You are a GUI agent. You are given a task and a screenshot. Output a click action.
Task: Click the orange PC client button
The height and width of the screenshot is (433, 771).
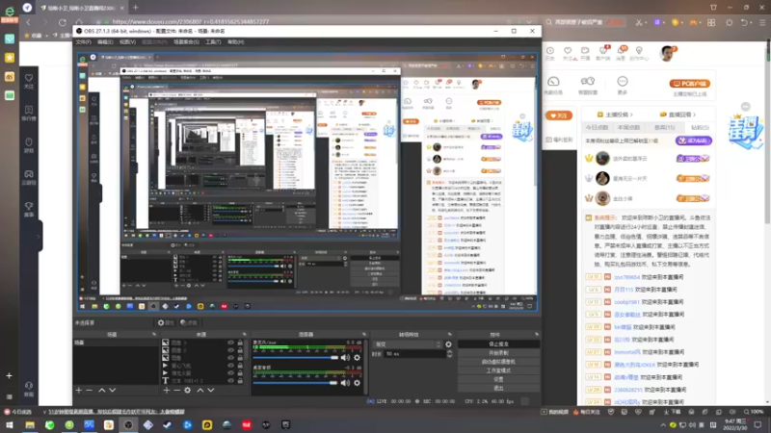pyautogui.click(x=690, y=84)
